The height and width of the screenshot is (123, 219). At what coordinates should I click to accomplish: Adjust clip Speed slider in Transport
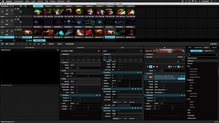[x=172, y=71]
